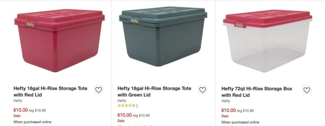
Task: Click Hefty brand link under red tote
Action: tap(18, 101)
